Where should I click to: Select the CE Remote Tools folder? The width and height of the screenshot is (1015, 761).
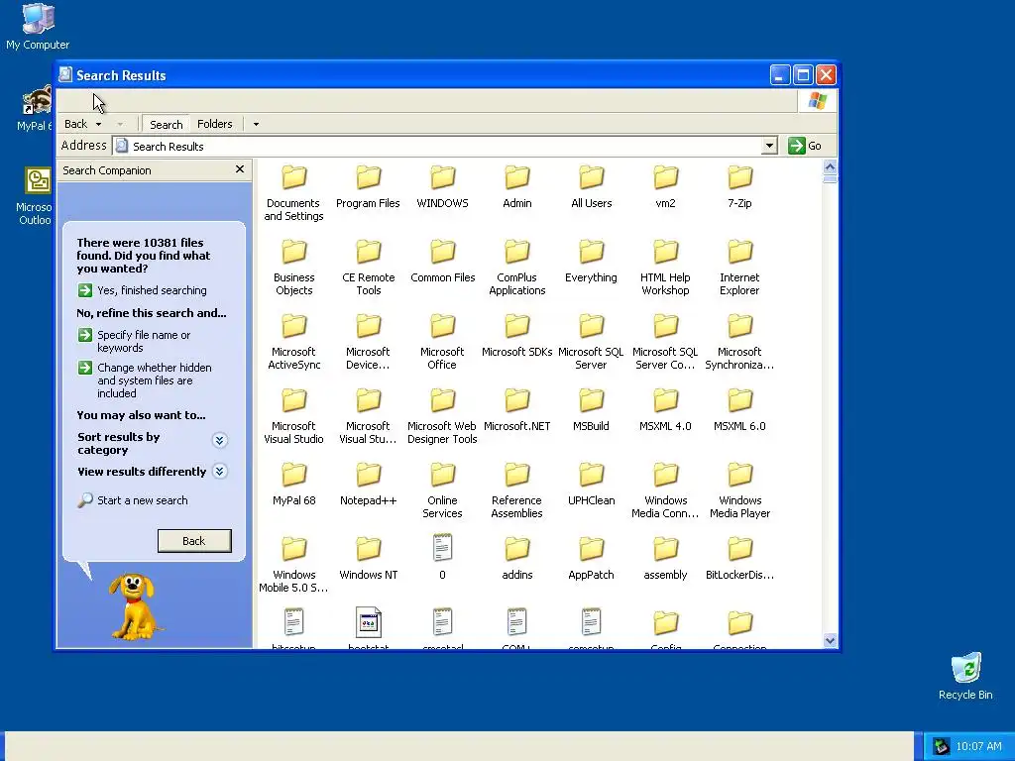369,268
